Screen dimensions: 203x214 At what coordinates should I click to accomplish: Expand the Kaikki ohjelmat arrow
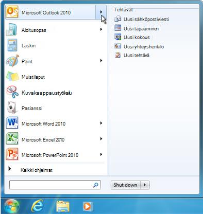[x=10, y=169]
